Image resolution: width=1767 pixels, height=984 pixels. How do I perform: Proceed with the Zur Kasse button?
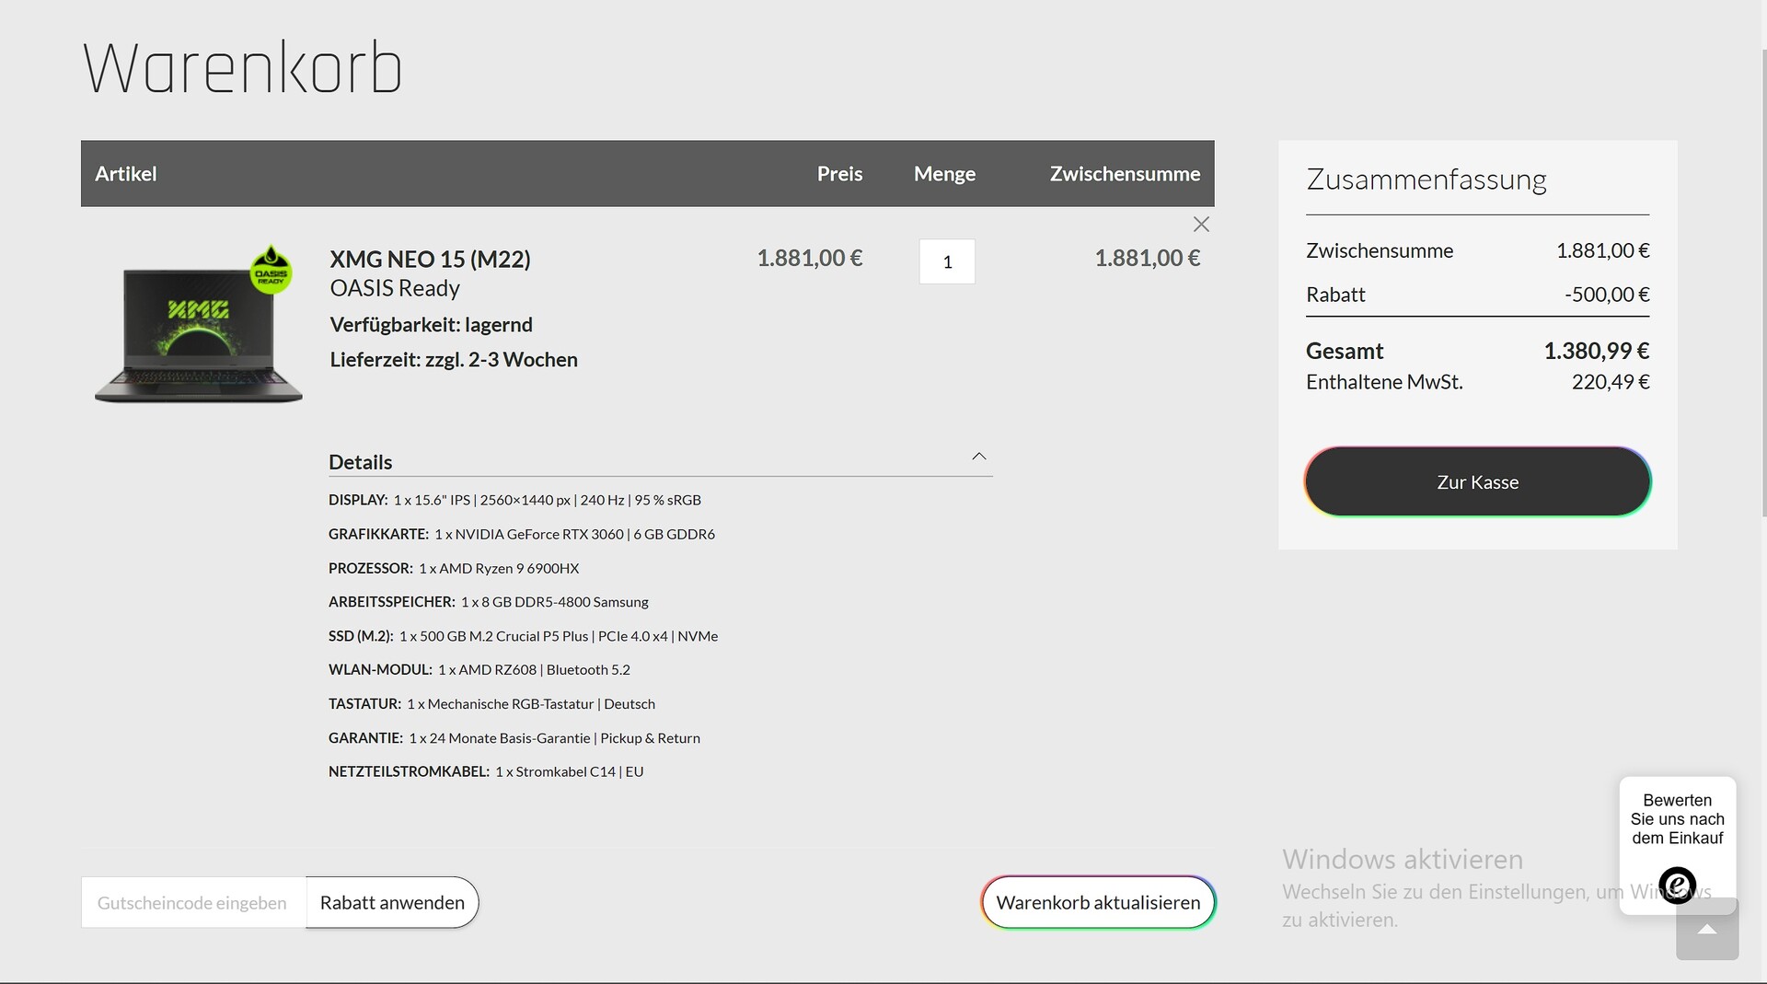[1477, 482]
